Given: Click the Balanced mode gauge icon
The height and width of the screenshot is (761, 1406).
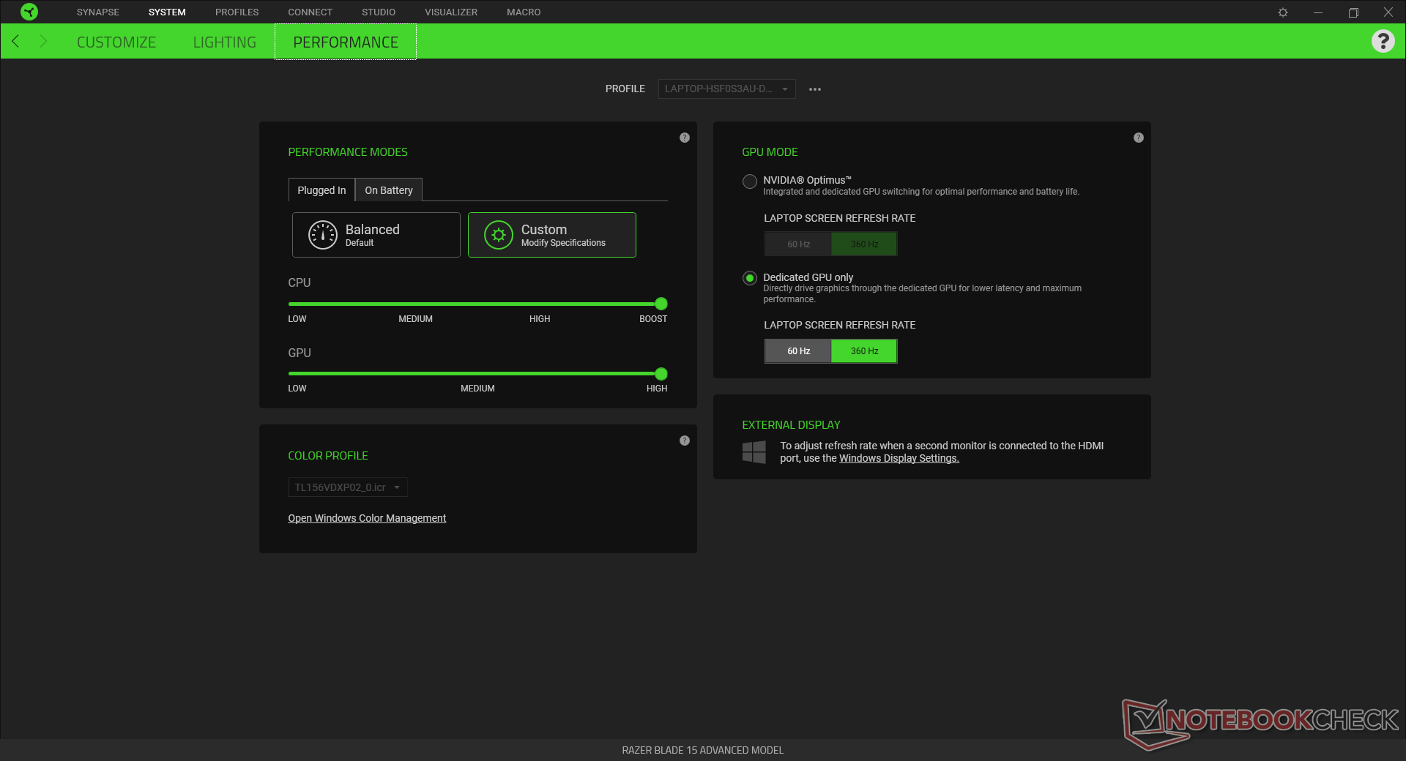Looking at the screenshot, I should (x=323, y=235).
